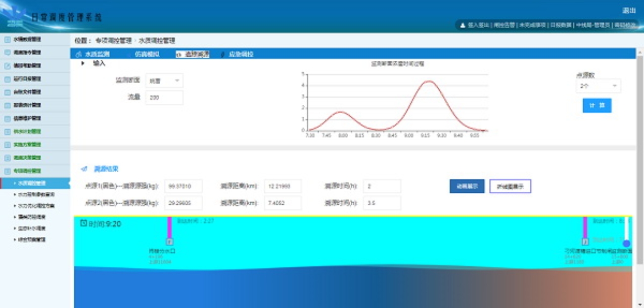Click the icon beside 信息维护管理

[7, 119]
